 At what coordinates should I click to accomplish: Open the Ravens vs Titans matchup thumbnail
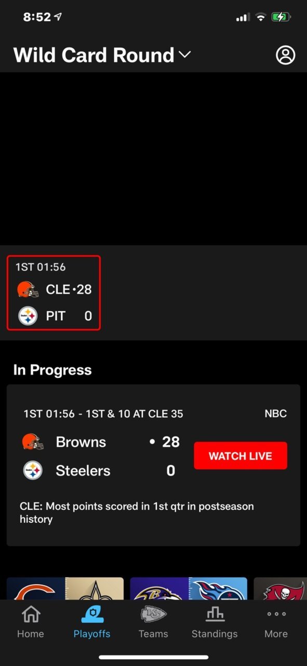tap(189, 588)
